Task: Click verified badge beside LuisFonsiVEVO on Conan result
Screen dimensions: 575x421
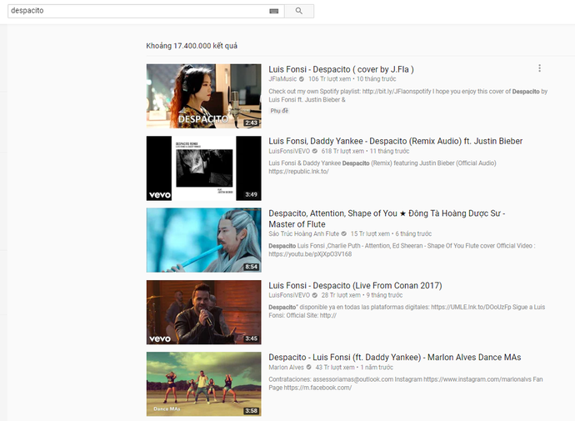Action: [x=315, y=295]
